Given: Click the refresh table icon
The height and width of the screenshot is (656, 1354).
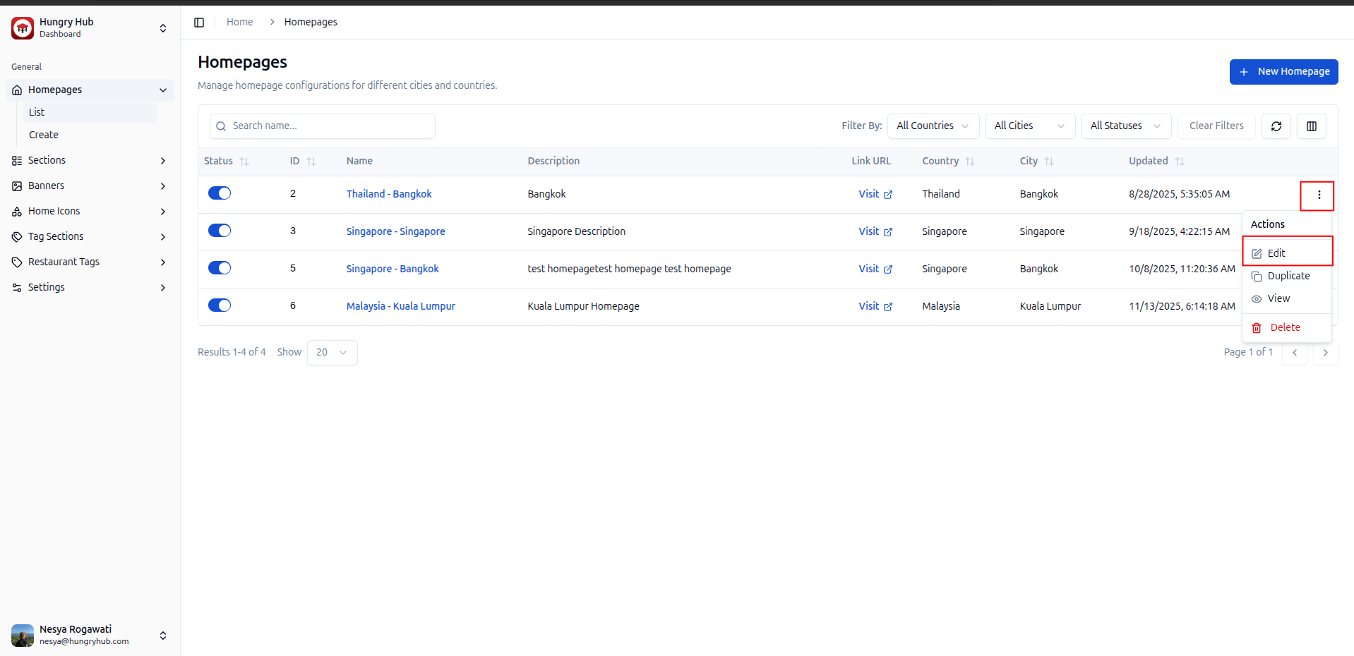Looking at the screenshot, I should (x=1276, y=126).
